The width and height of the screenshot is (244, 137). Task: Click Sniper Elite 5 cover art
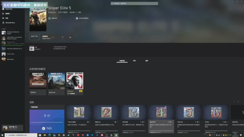coord(38,19)
